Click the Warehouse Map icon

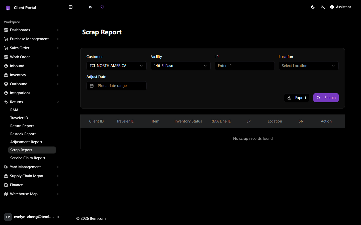click(x=6, y=194)
